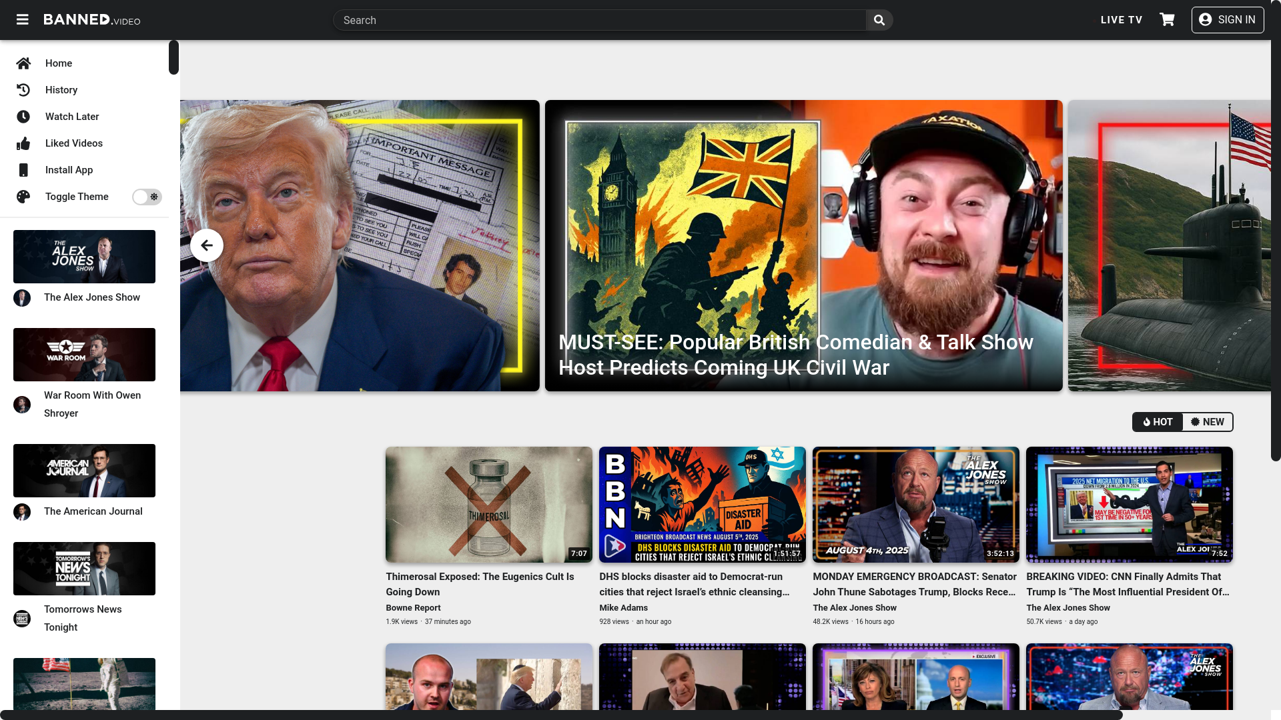Click the Liked Videos thumbs-up icon

coord(23,143)
